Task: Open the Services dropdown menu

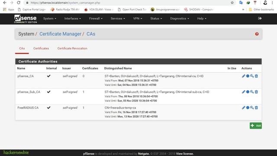Action: (118, 19)
